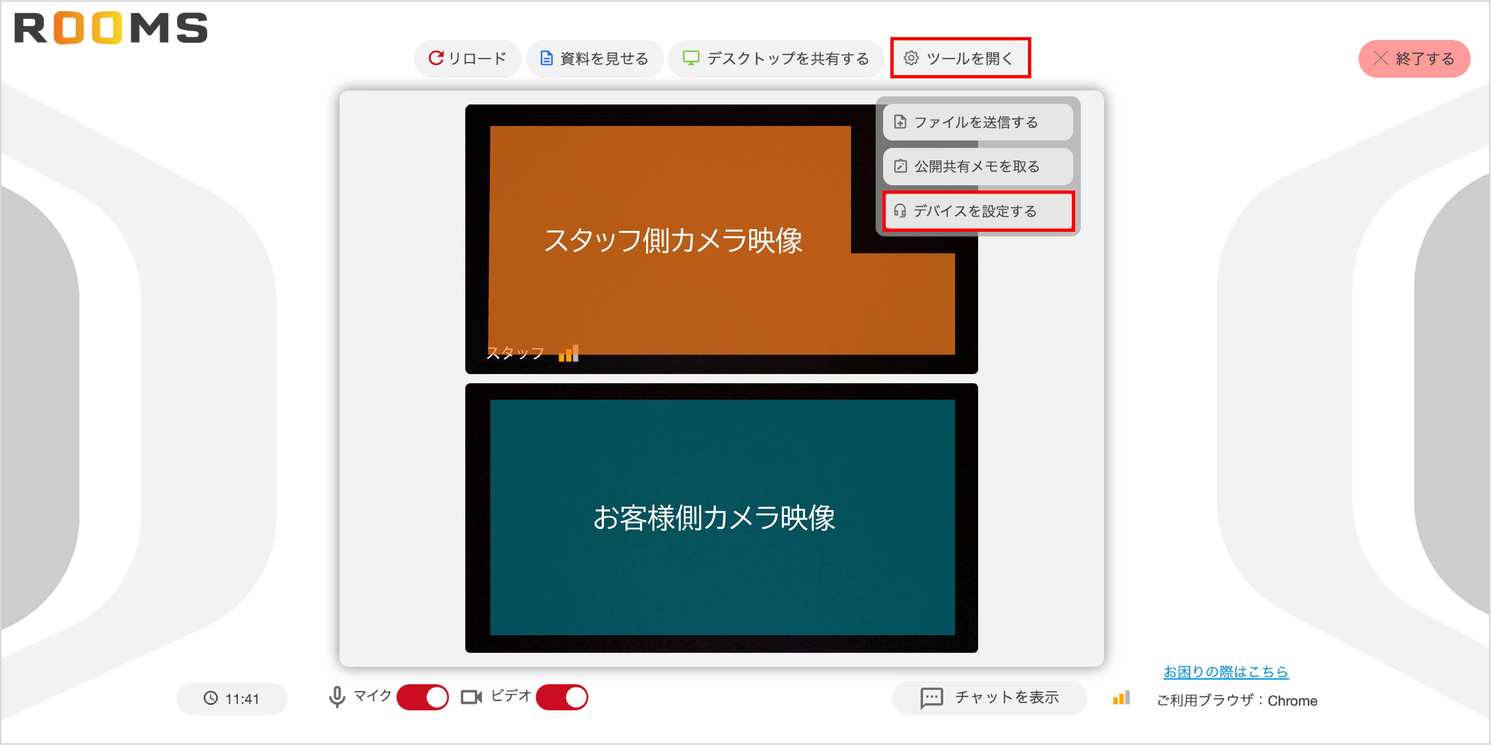This screenshot has width=1491, height=745.
Task: Click the clock showing 11:41
Action: click(231, 698)
